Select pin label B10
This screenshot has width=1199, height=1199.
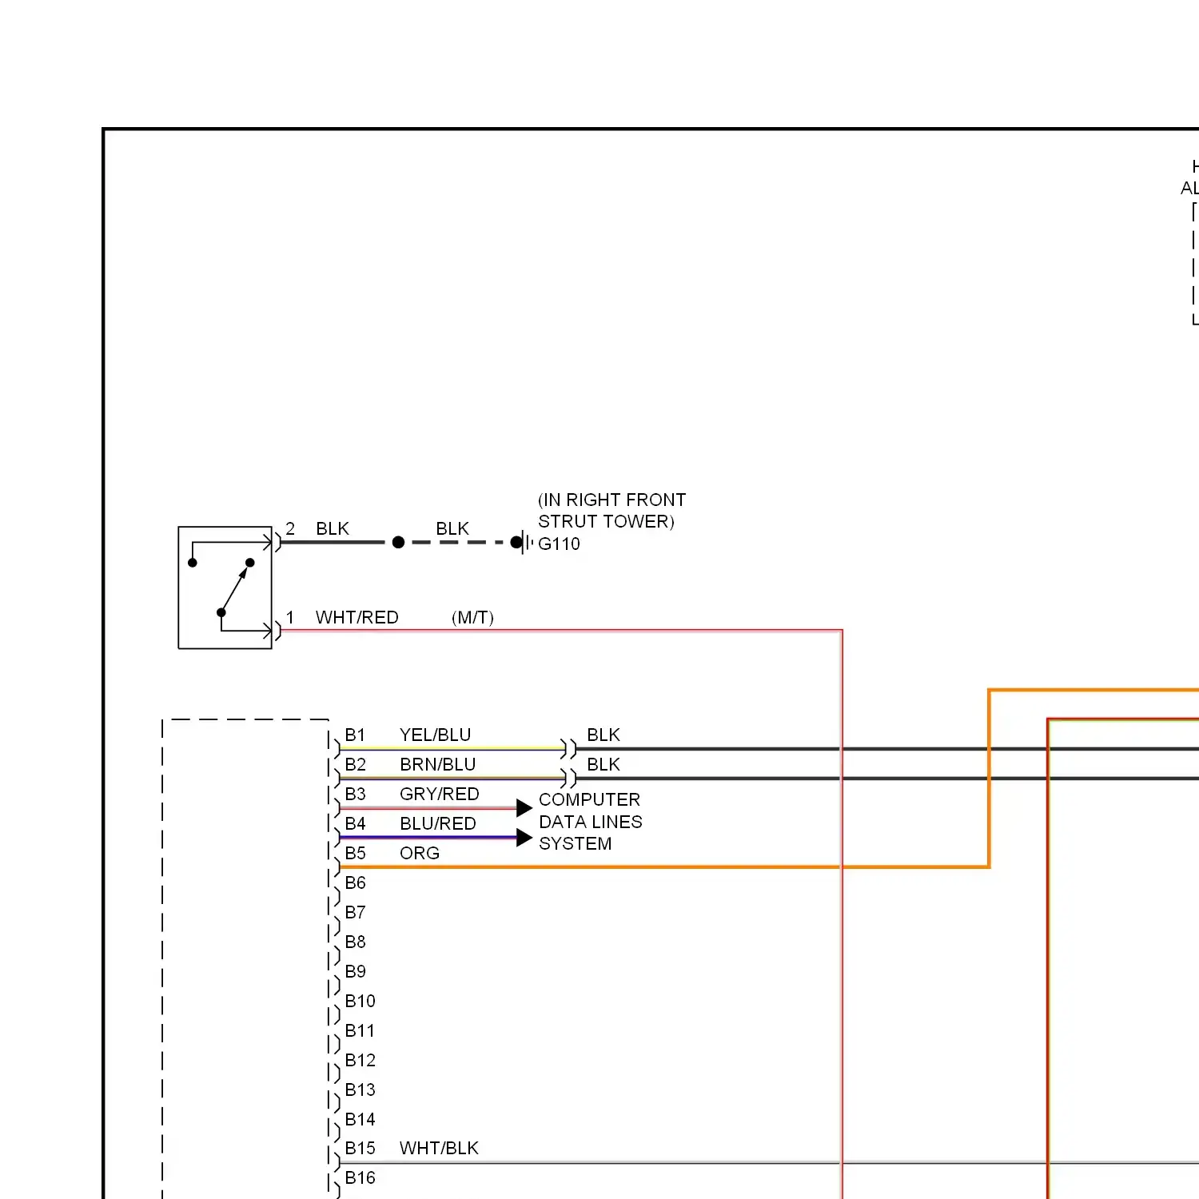click(x=360, y=1001)
